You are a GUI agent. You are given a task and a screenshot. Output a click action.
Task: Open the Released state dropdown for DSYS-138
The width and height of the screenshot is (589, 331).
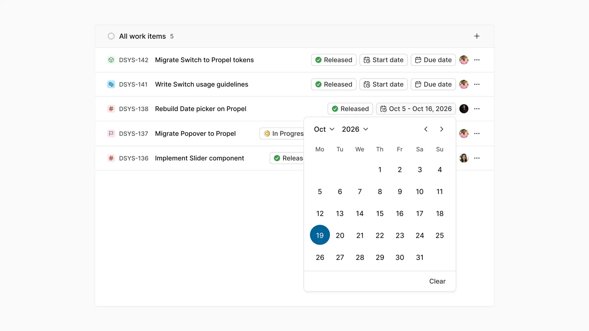[x=350, y=109]
